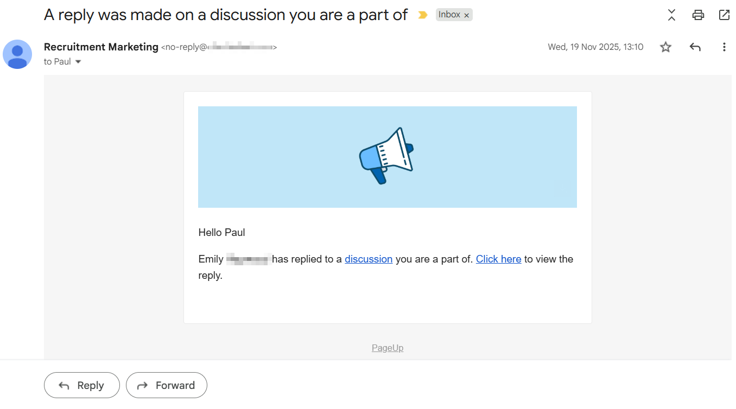Screen dimensions: 736x409
Task: Click the Reply button
Action: [81, 385]
